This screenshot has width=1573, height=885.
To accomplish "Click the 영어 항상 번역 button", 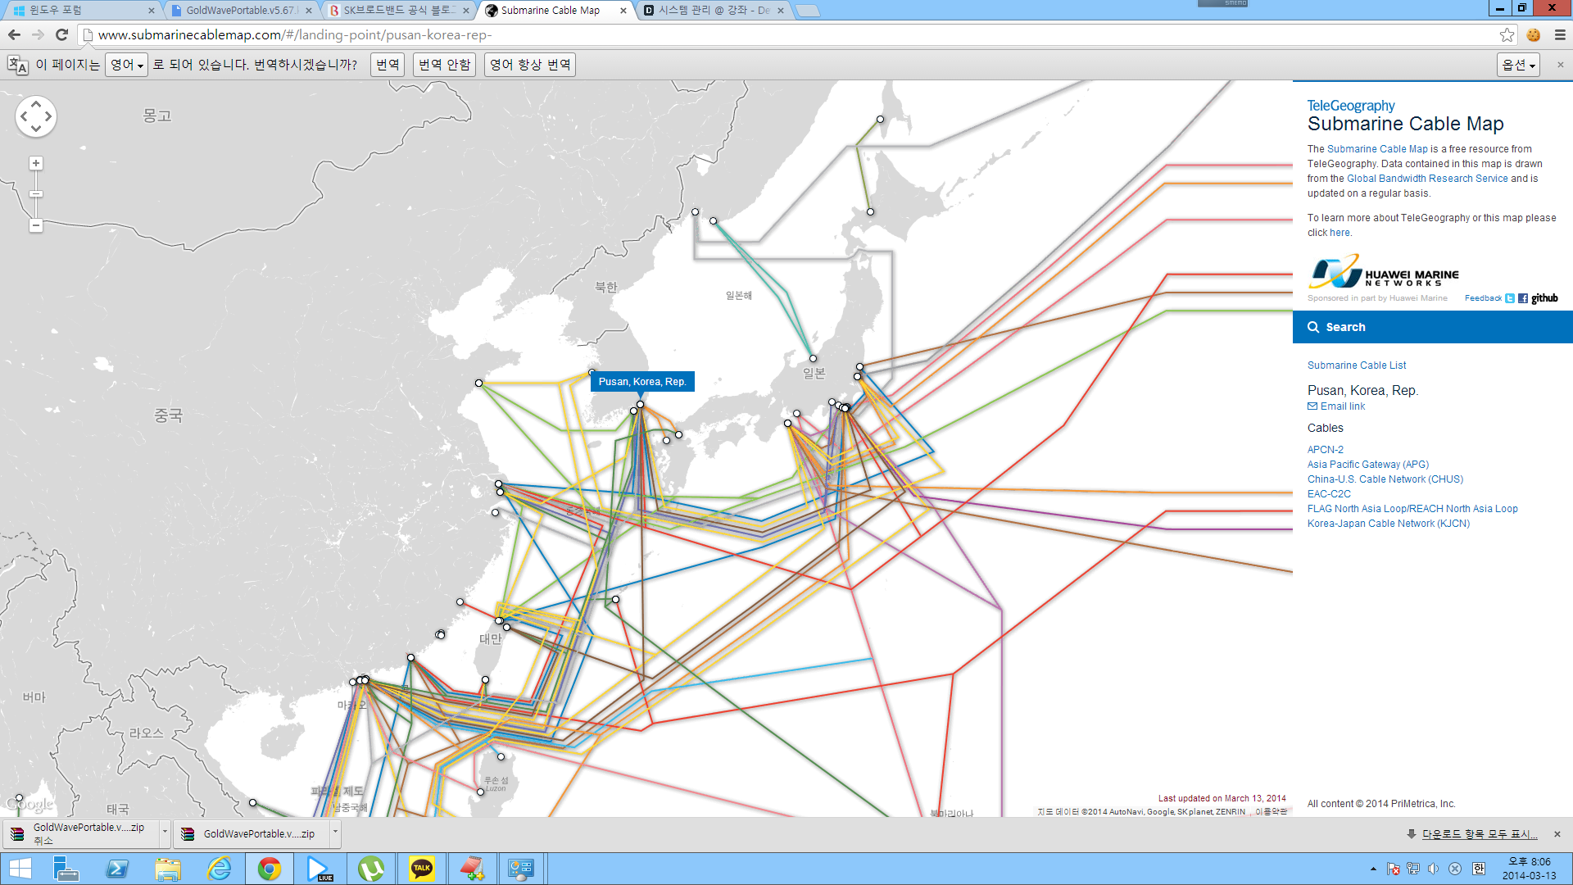I will pyautogui.click(x=530, y=65).
